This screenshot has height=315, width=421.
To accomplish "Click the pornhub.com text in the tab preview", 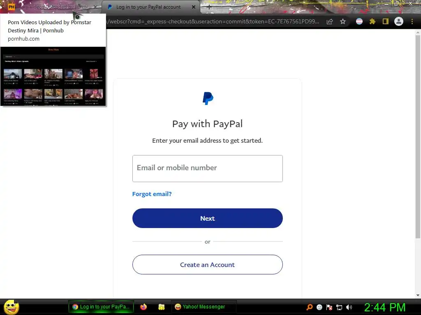I will pyautogui.click(x=23, y=39).
